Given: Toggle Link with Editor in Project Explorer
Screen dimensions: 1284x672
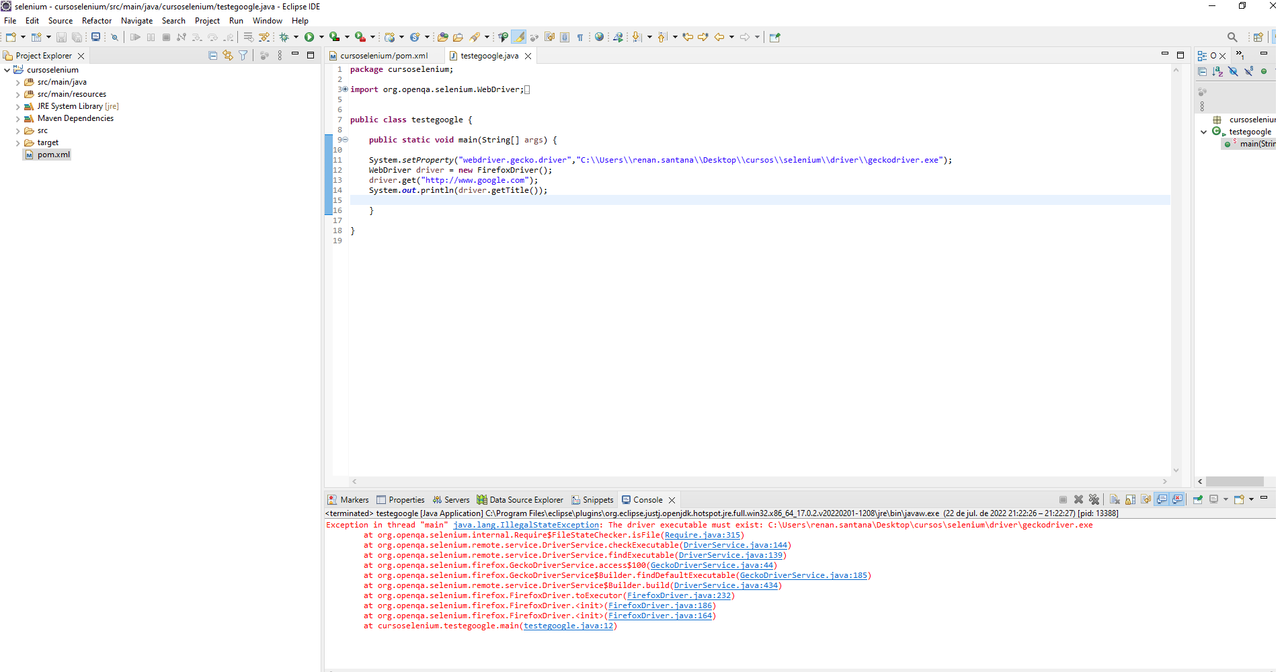Looking at the screenshot, I should [x=228, y=55].
